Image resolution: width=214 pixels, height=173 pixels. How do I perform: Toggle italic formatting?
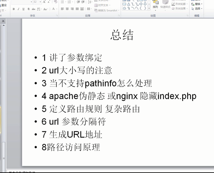click(x=18, y=9)
